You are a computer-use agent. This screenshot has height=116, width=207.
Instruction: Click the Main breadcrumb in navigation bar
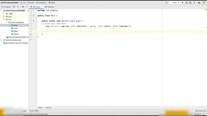(x=52, y=3)
